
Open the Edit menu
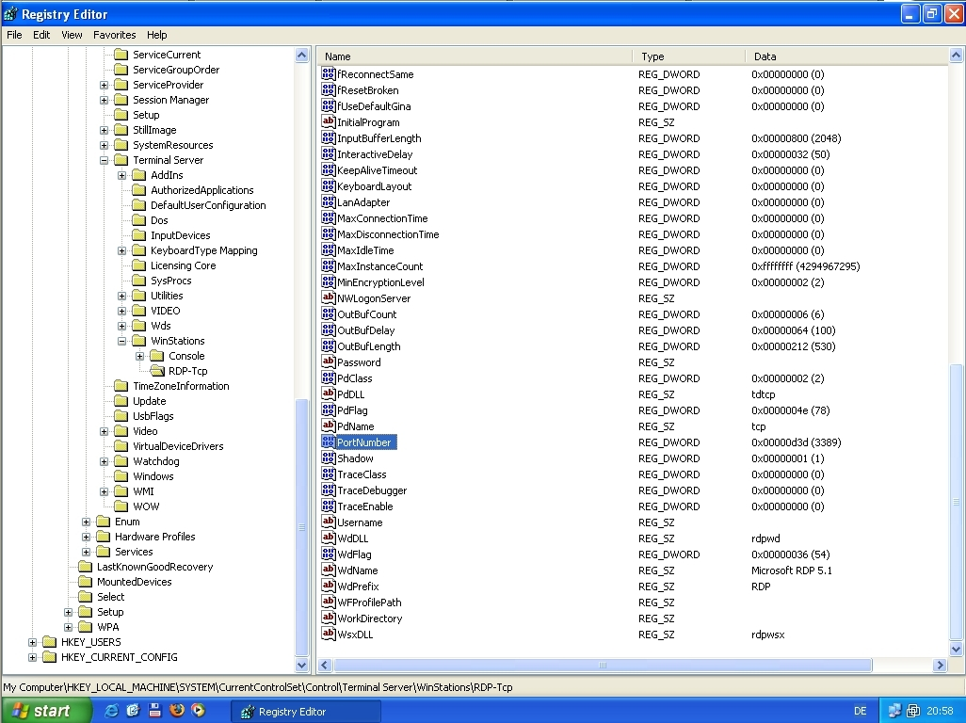pyautogui.click(x=41, y=35)
